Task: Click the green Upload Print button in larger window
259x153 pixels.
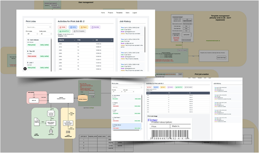Action: click(x=64, y=31)
